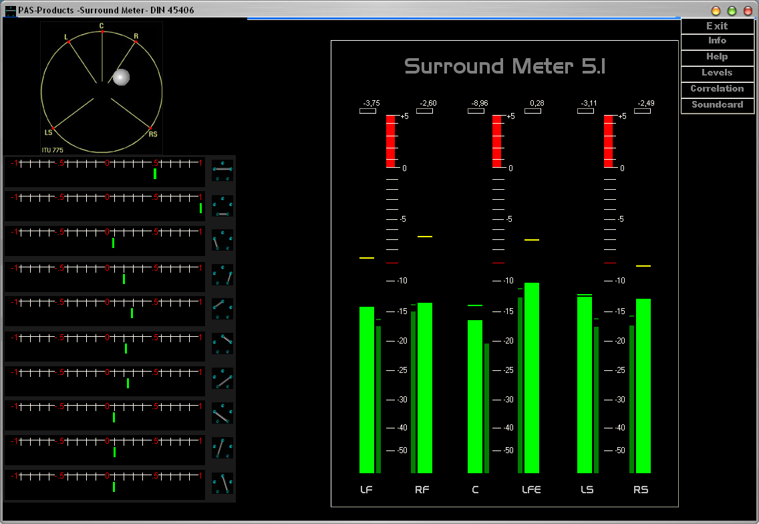
Task: Click the C-LS pair correlation icon
Action: coord(222,448)
